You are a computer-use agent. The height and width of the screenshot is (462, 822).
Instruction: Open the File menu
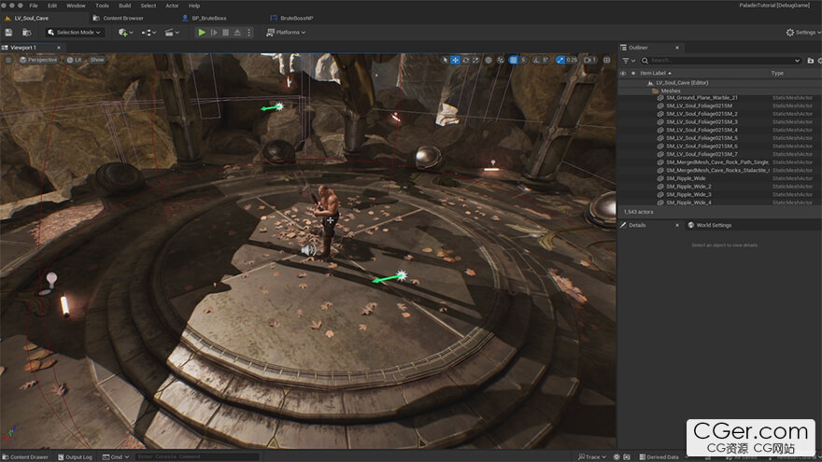click(x=33, y=6)
